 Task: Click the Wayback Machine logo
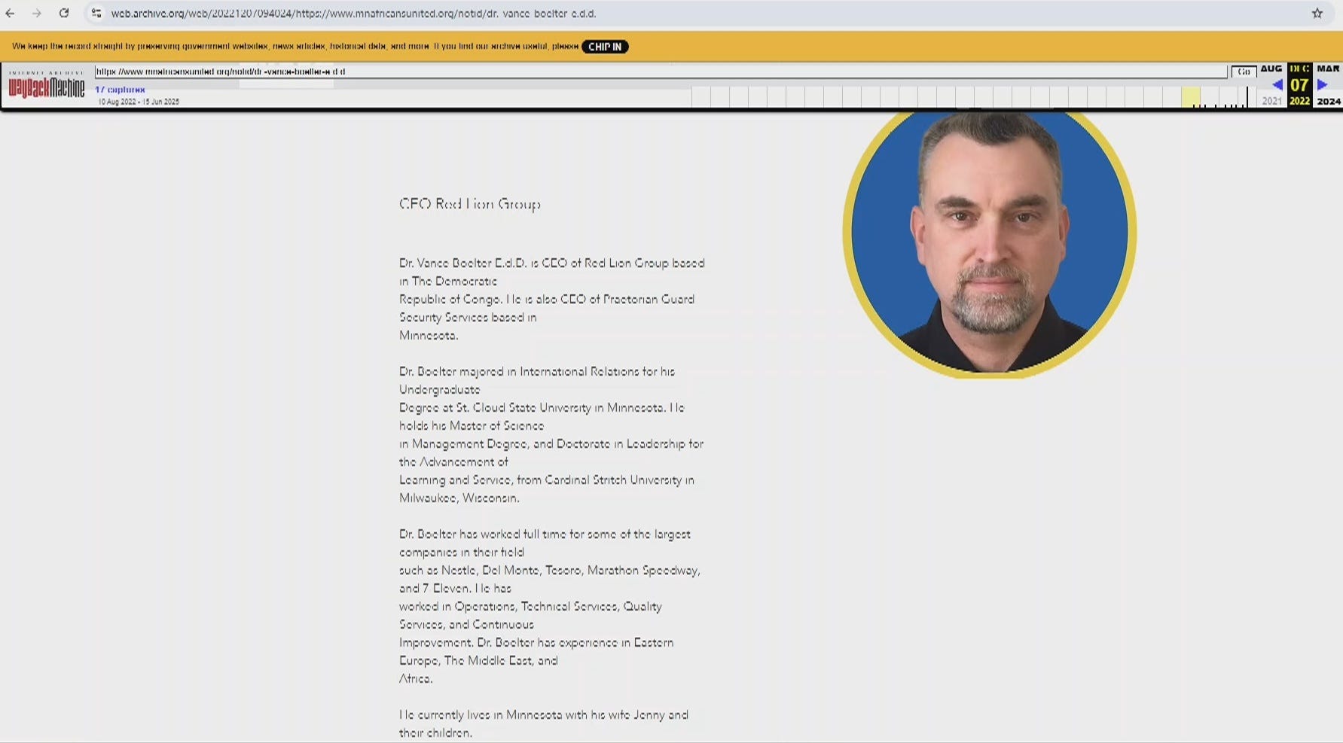tap(47, 86)
